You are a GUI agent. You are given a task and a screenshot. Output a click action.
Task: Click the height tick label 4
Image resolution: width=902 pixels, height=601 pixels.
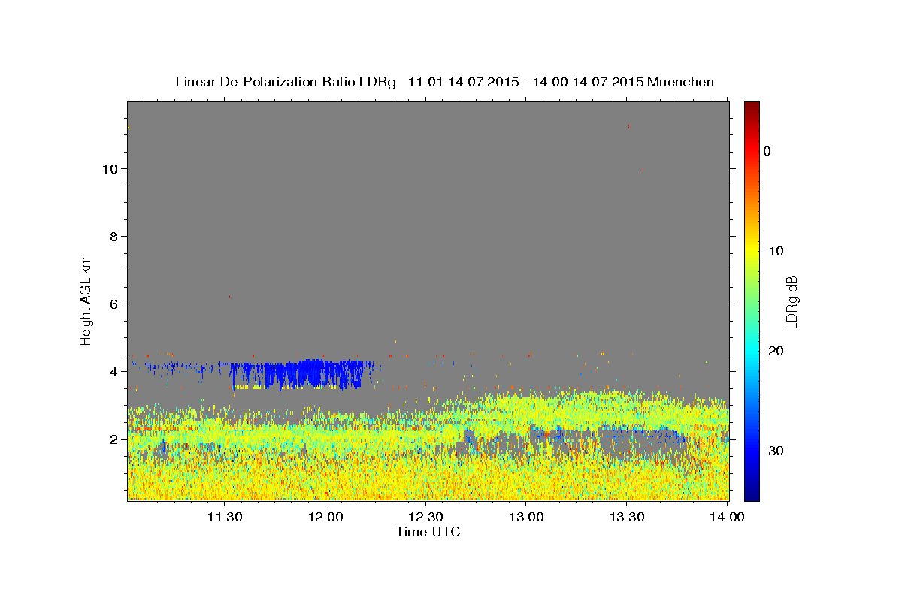(x=115, y=372)
